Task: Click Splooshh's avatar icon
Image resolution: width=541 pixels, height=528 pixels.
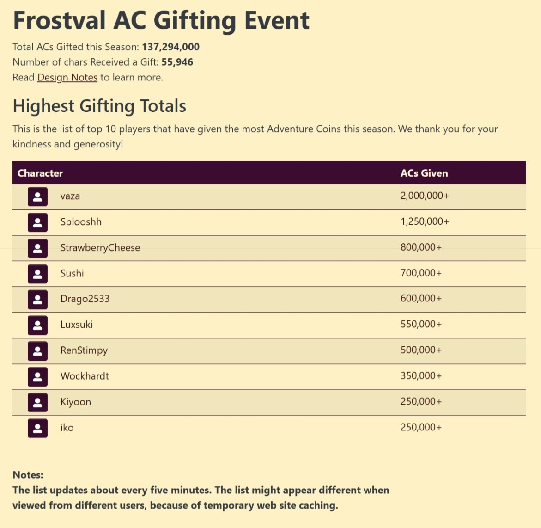Action: point(38,222)
